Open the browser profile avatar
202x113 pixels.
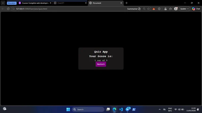click(x=176, y=9)
